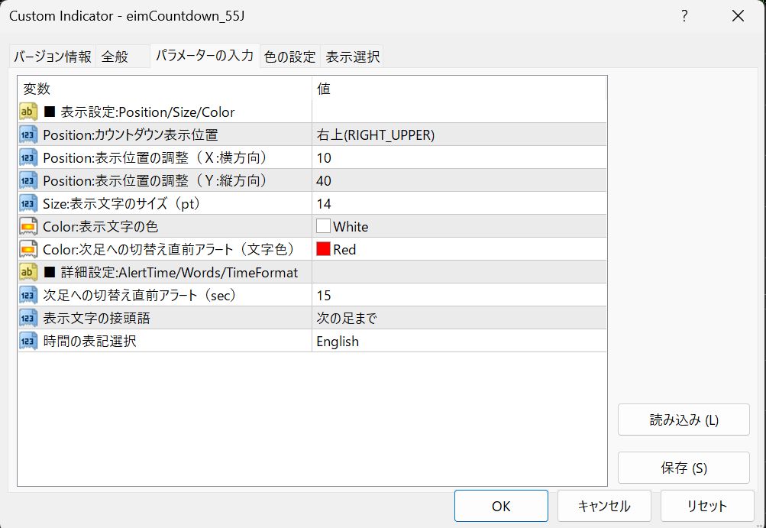Open the English time format dropdown

click(x=458, y=341)
